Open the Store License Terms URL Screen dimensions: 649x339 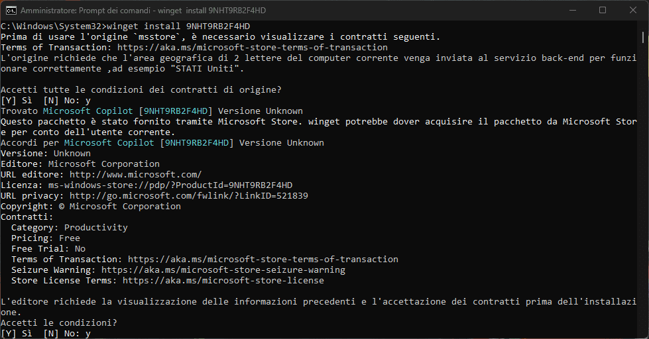(223, 281)
